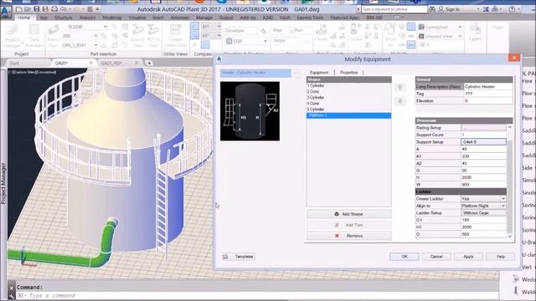Click the A360 stay connected icon in title bar
Screen dimensions: 536x301
(x=495, y=9)
